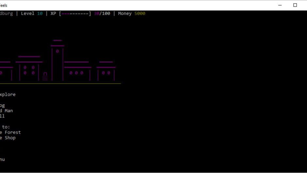Click the window title text in title bar
Screen dimensions: 307x173
(x=4, y=5)
